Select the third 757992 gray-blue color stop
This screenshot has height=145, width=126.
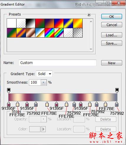point(97,104)
